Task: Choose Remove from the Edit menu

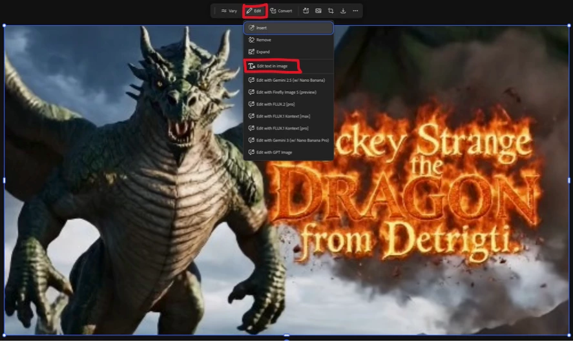Action: (x=288, y=40)
